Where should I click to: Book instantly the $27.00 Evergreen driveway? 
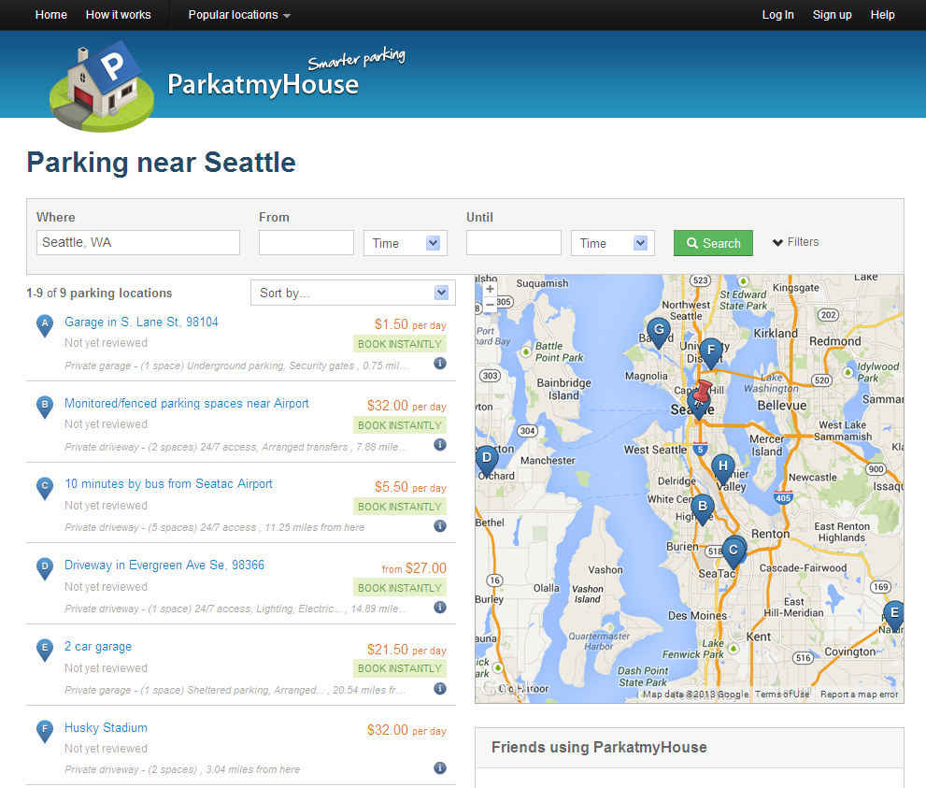pyautogui.click(x=400, y=588)
